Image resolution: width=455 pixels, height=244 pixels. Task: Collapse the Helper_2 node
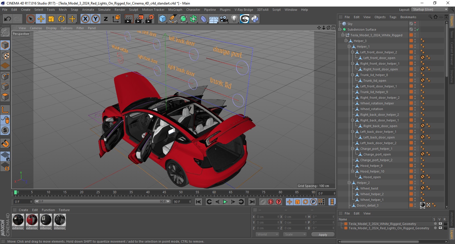pos(349,183)
